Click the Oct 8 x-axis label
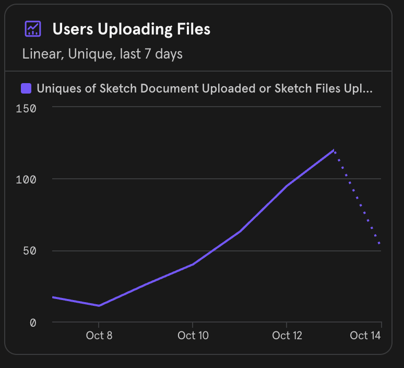 pyautogui.click(x=99, y=336)
